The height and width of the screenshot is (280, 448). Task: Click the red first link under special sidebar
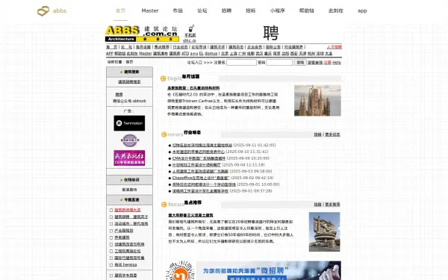(128, 210)
